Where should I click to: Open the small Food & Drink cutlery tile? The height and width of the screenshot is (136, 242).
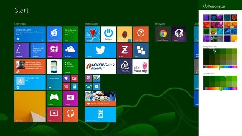point(74,87)
